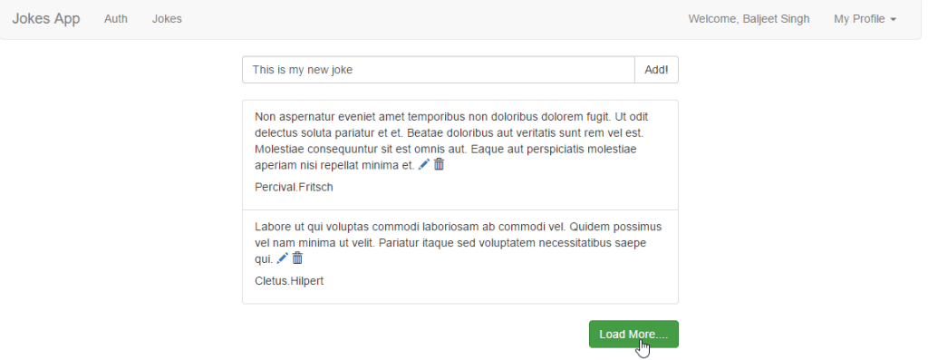Click the Jokes App brand link
The height and width of the screenshot is (360, 928).
click(x=46, y=19)
